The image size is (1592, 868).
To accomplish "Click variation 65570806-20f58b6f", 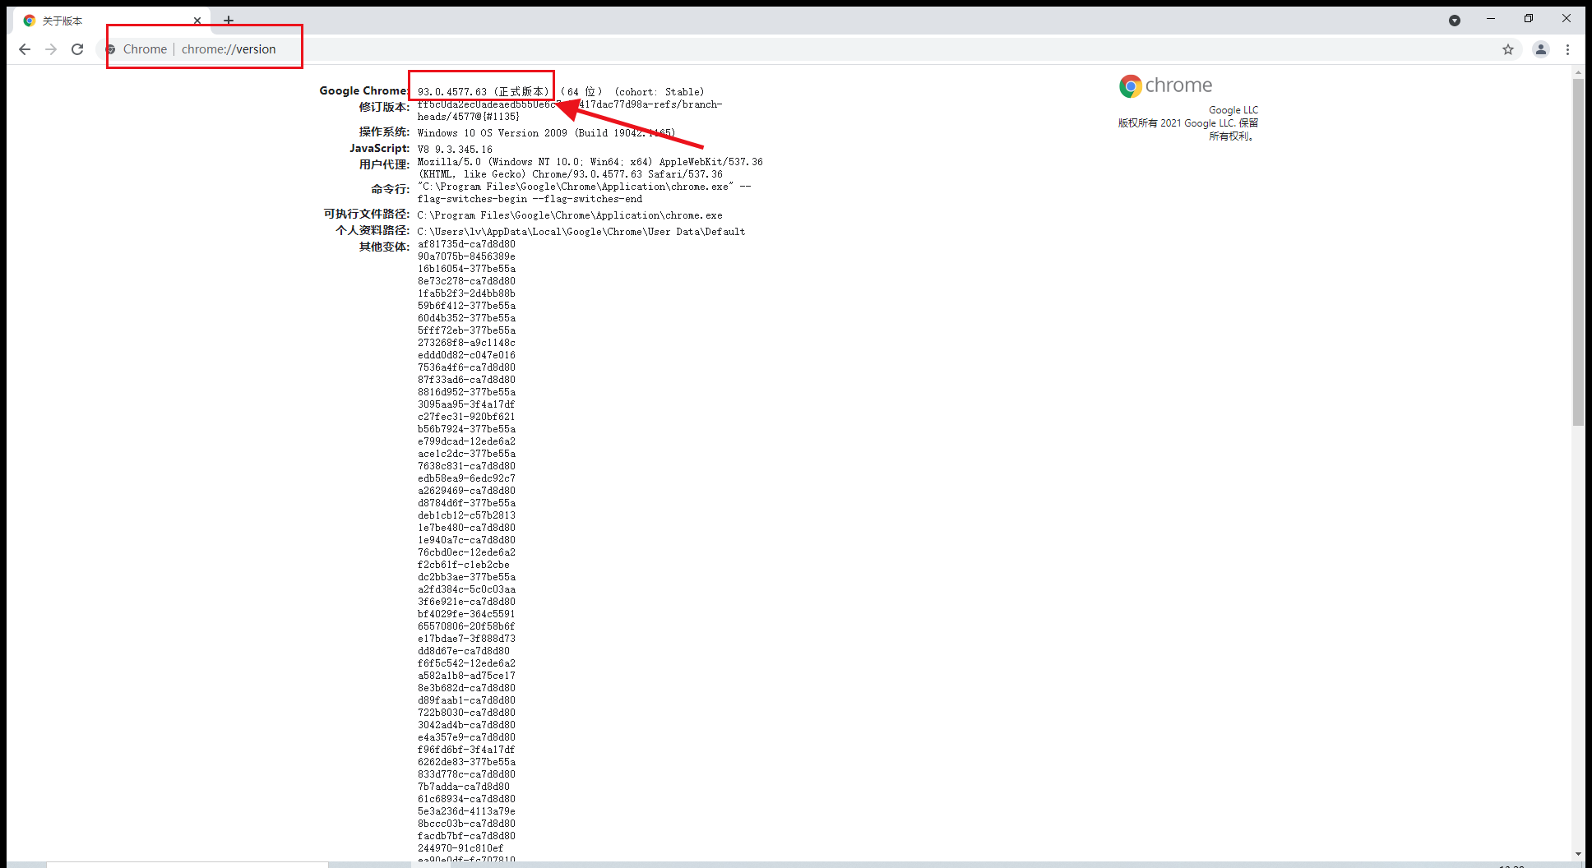I will coord(466,626).
